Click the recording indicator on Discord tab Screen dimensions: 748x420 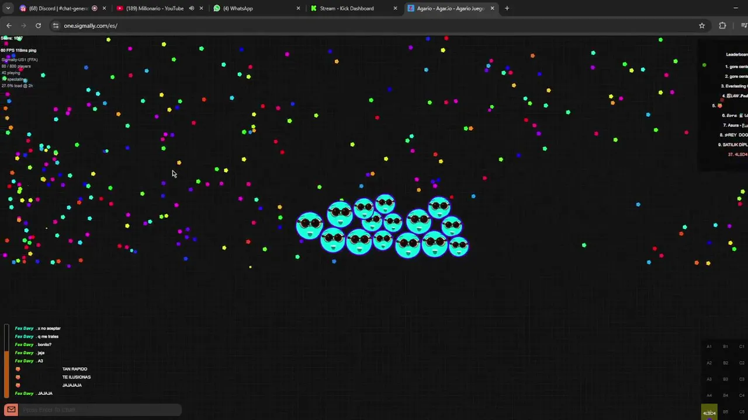[x=95, y=8]
